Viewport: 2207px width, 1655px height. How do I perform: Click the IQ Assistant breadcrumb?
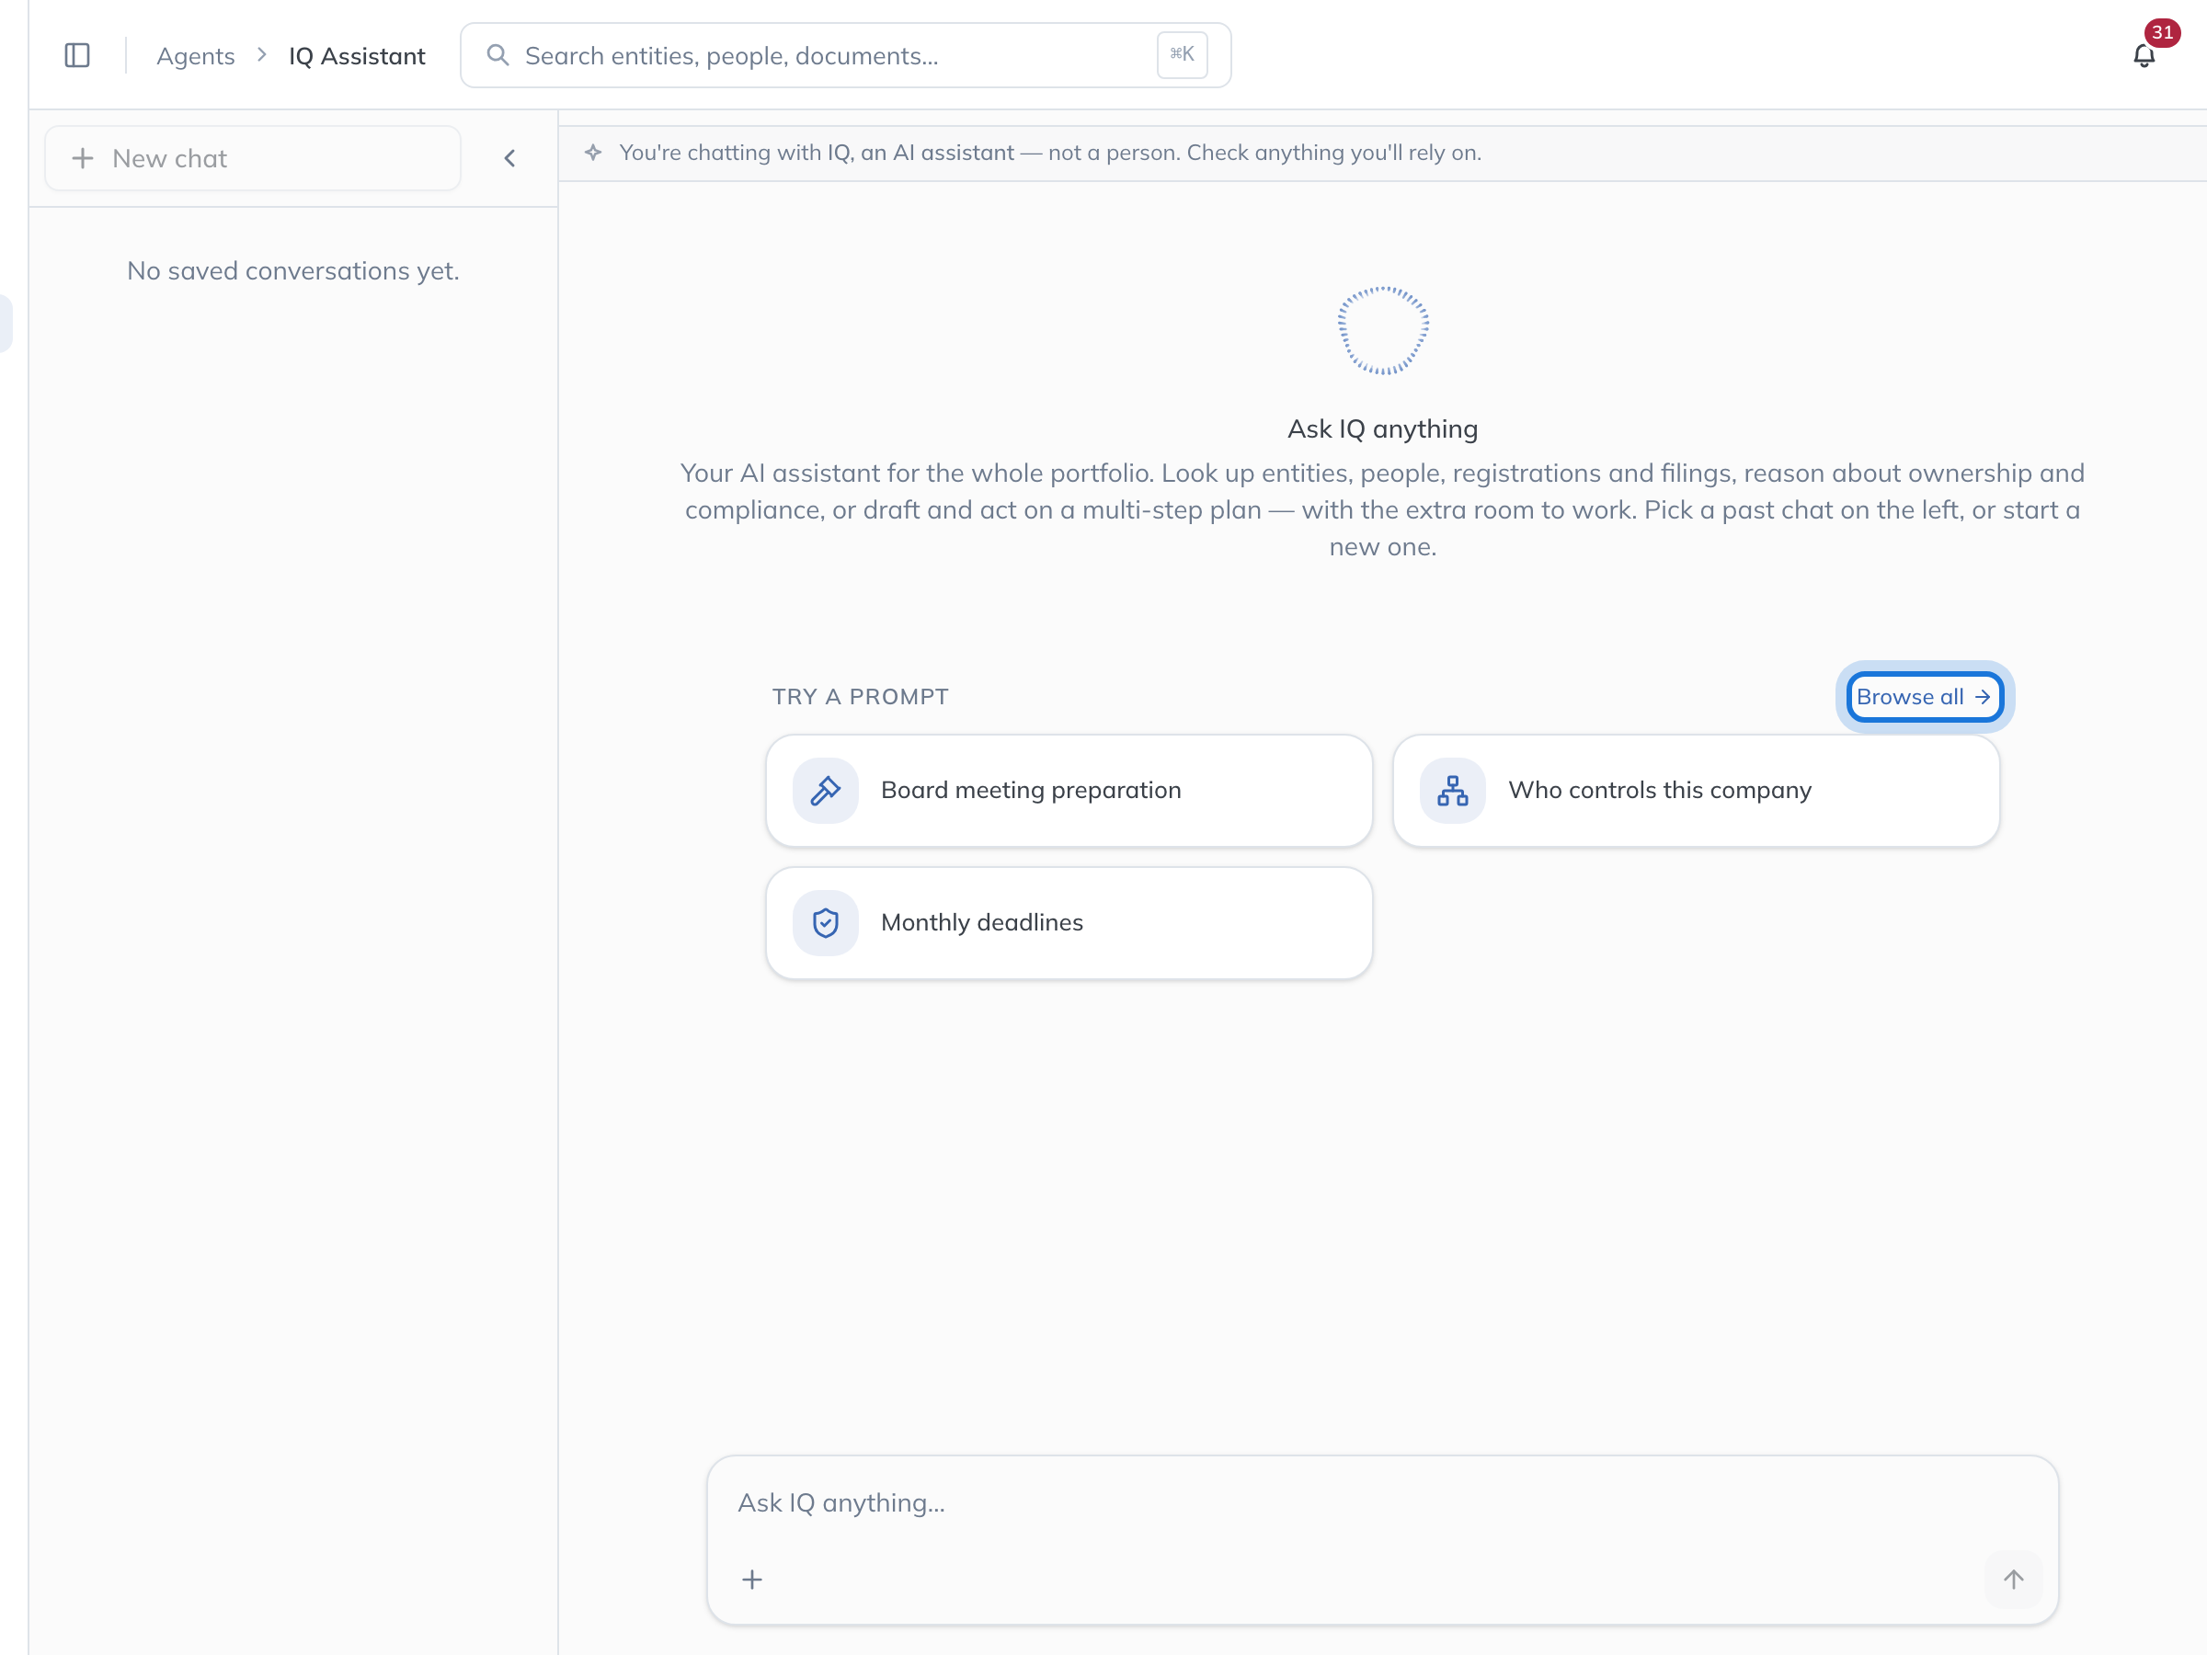point(357,56)
